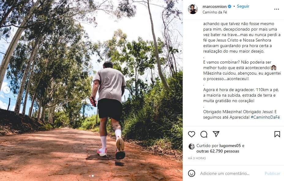Share the post with the paper plane icon
Image resolution: width=284 pixels, height=181 pixels.
(216, 134)
